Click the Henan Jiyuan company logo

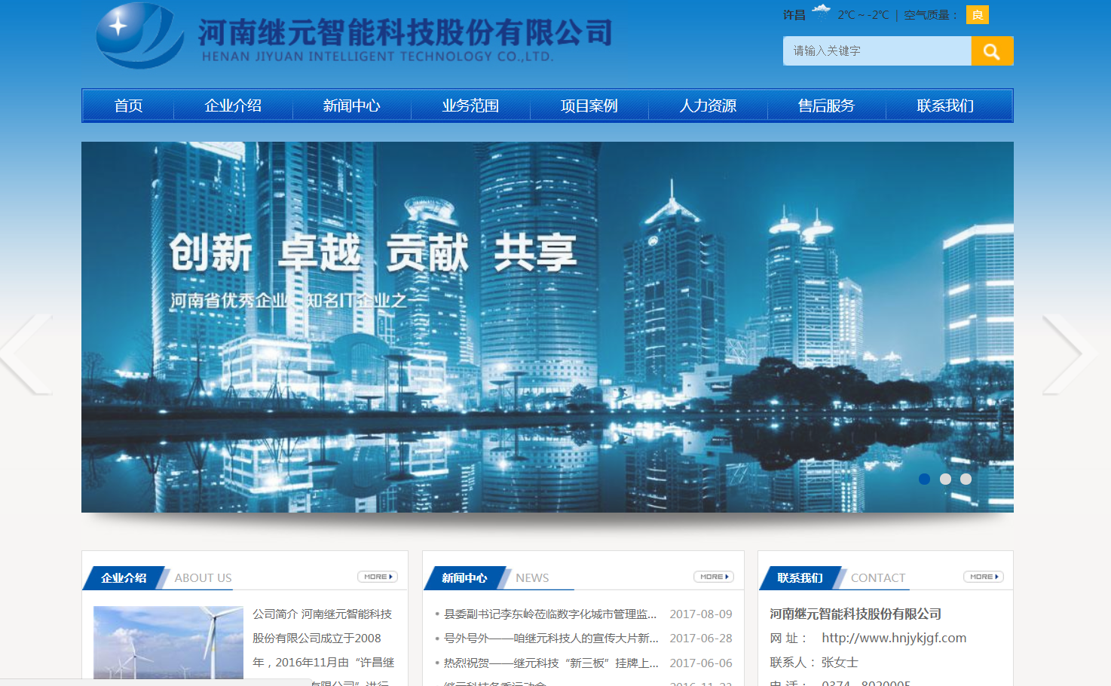point(139,35)
